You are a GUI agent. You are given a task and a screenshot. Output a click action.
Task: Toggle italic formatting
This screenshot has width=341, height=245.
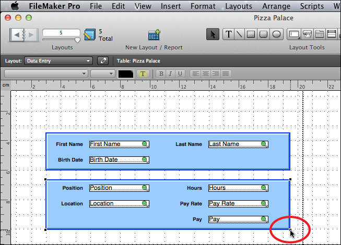click(x=170, y=74)
